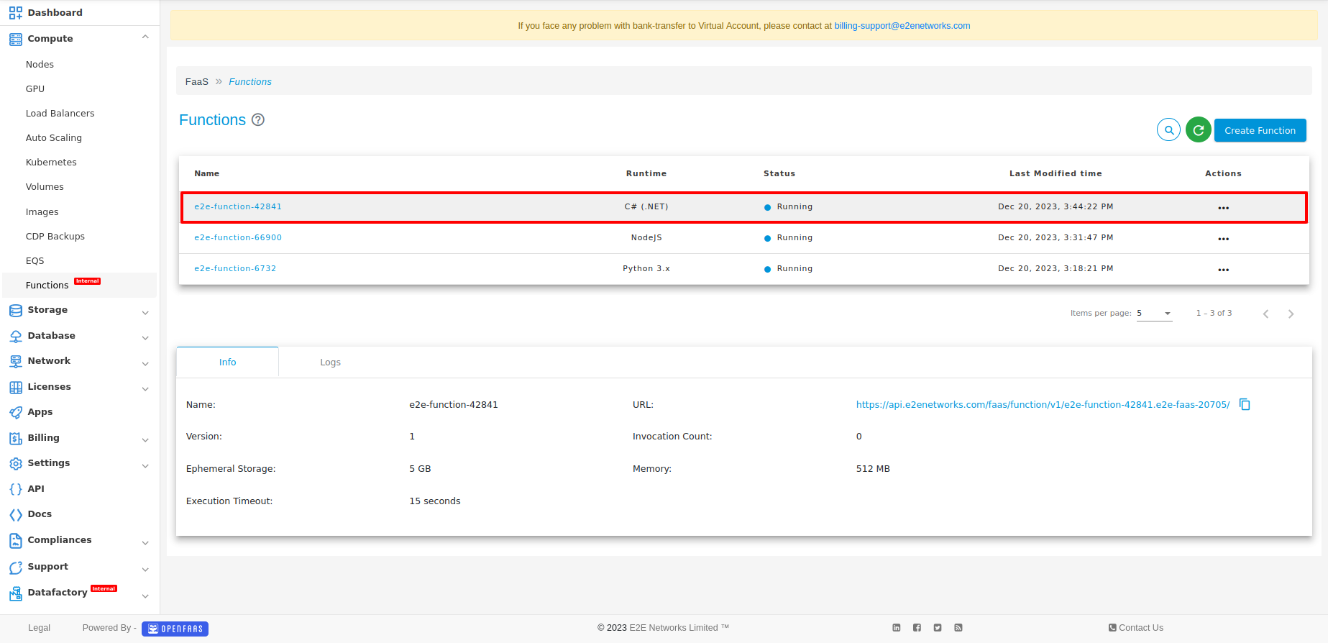The height and width of the screenshot is (643, 1328).
Task: Expand the Storage menu section
Action: point(145,313)
